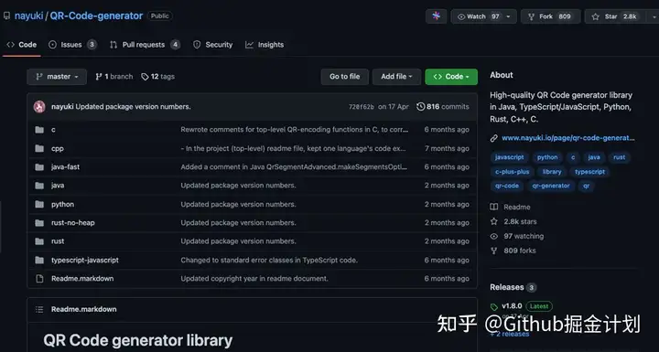Viewport: 659px width, 352px height.
Task: Select the c-plus-plus topic tag
Action: click(512, 171)
